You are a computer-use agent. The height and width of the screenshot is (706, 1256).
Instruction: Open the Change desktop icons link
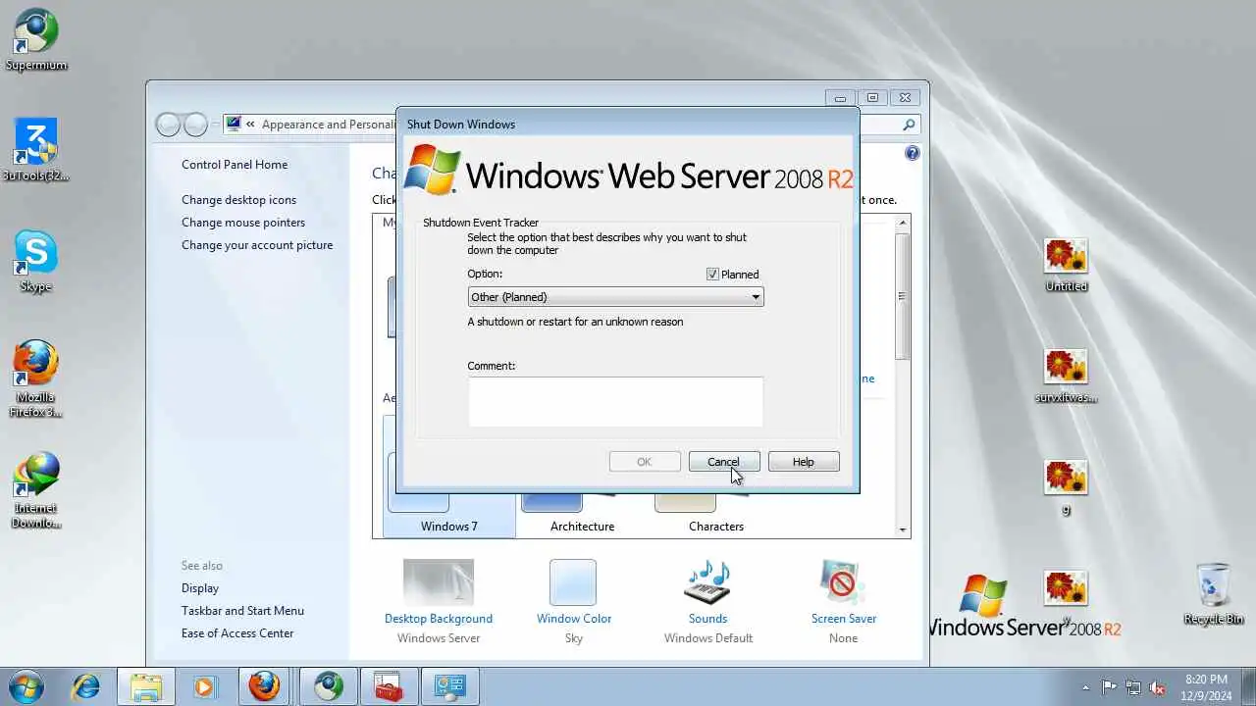click(x=238, y=200)
